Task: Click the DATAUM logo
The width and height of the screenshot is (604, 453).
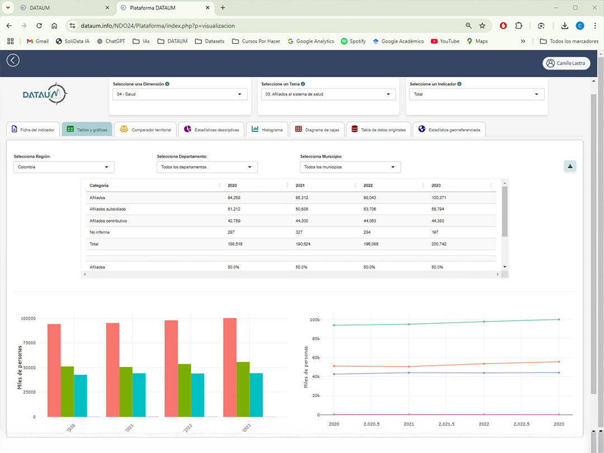Action: 45,95
